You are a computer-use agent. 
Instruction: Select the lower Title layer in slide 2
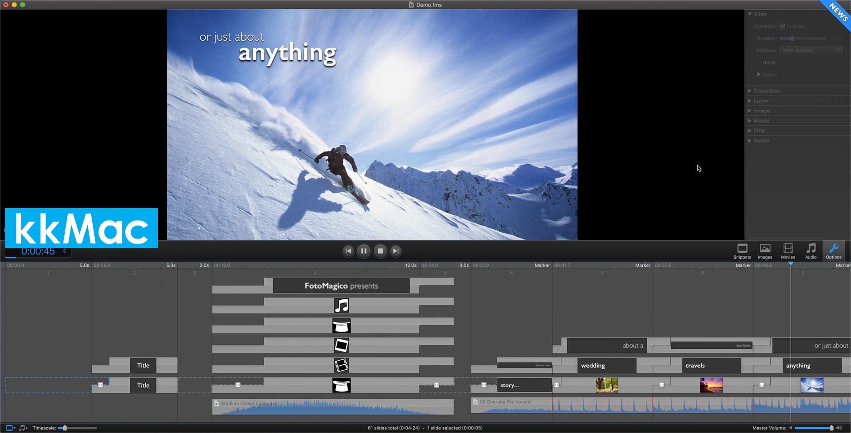point(143,385)
